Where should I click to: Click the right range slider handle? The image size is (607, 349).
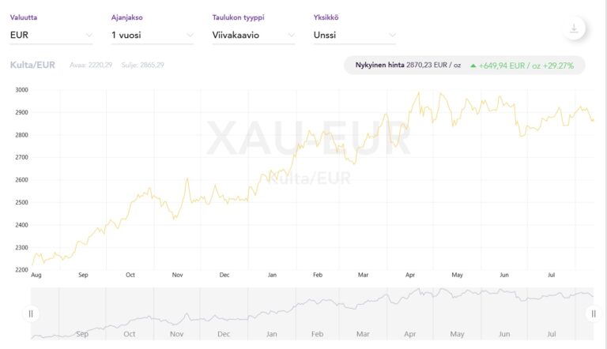594,313
